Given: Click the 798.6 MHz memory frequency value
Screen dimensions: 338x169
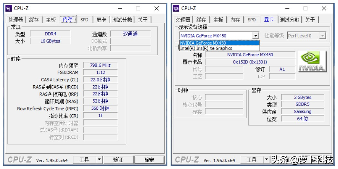Looking at the screenshot, I should pos(100,65).
